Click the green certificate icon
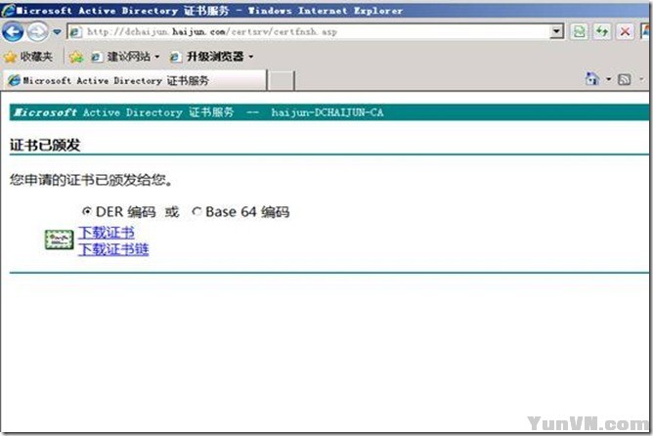The image size is (653, 436). click(x=59, y=240)
